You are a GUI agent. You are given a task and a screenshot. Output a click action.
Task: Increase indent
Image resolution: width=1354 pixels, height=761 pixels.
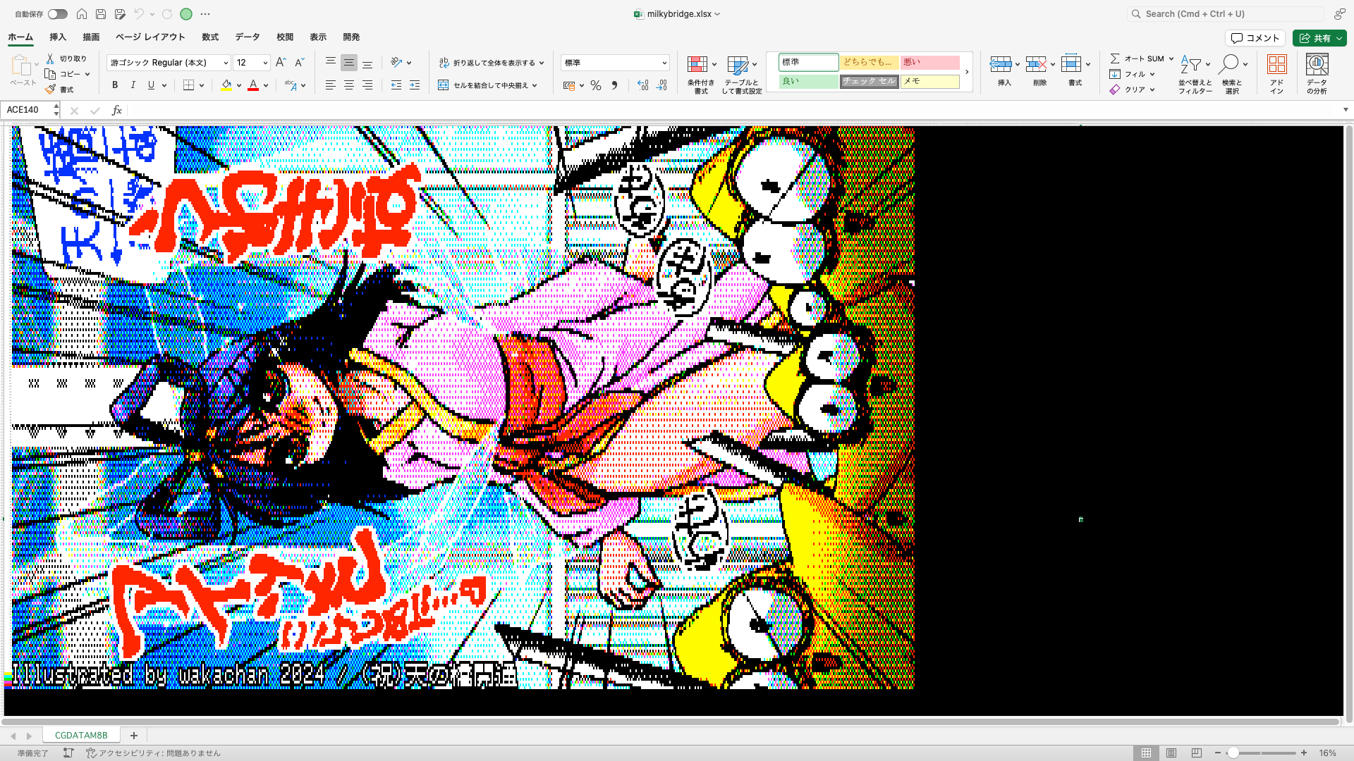[x=415, y=85]
